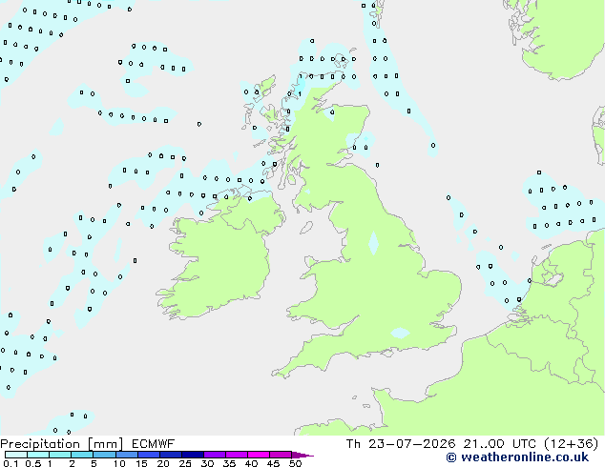605x467 pixels.
Task: Click the 'Th 23-07-2026' date text
Action: 401,444
